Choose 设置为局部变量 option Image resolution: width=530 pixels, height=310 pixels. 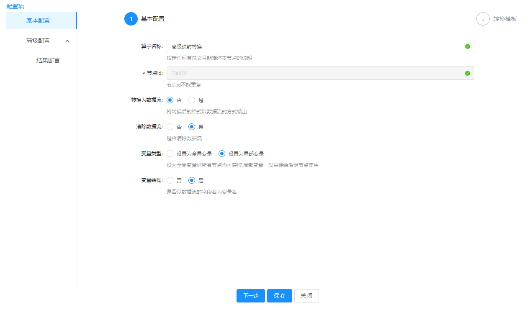click(x=222, y=154)
